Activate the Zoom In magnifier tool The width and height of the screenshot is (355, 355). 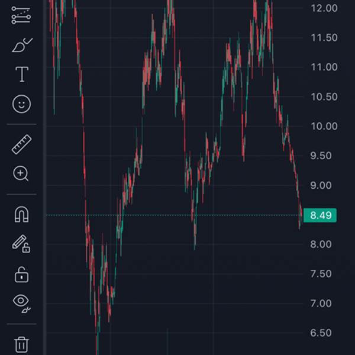21,173
